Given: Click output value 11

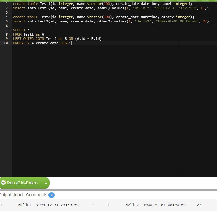Looking at the screenshot, I should [92, 205].
